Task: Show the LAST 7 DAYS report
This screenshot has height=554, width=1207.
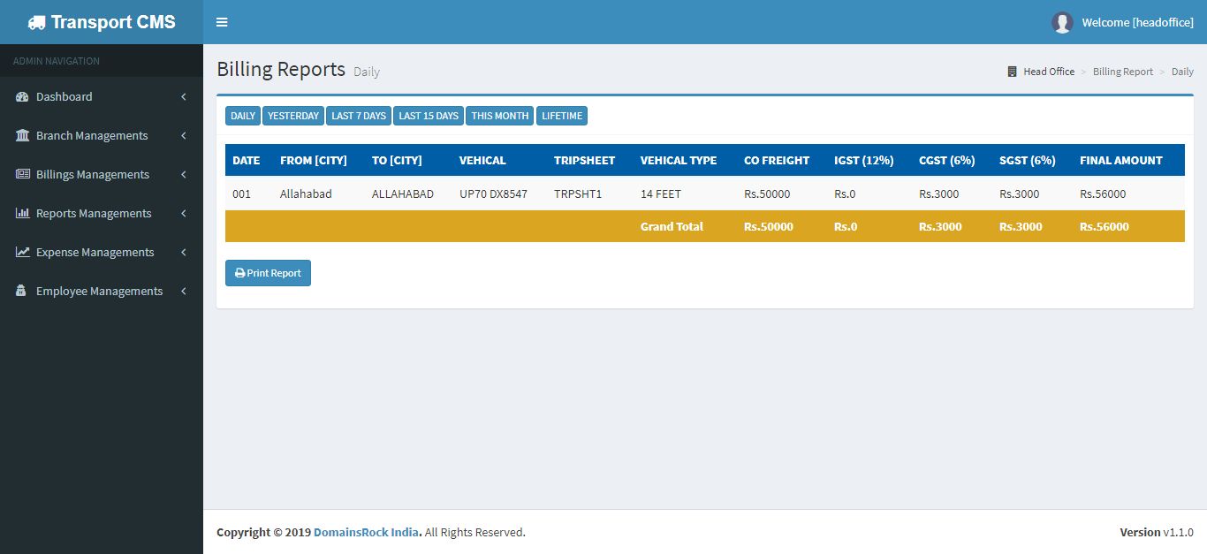Action: pyautogui.click(x=359, y=116)
